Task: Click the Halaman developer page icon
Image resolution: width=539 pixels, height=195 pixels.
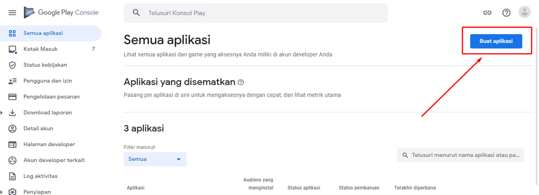Action: (x=12, y=145)
